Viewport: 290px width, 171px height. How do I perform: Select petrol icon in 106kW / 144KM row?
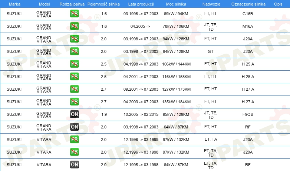coord(74,64)
